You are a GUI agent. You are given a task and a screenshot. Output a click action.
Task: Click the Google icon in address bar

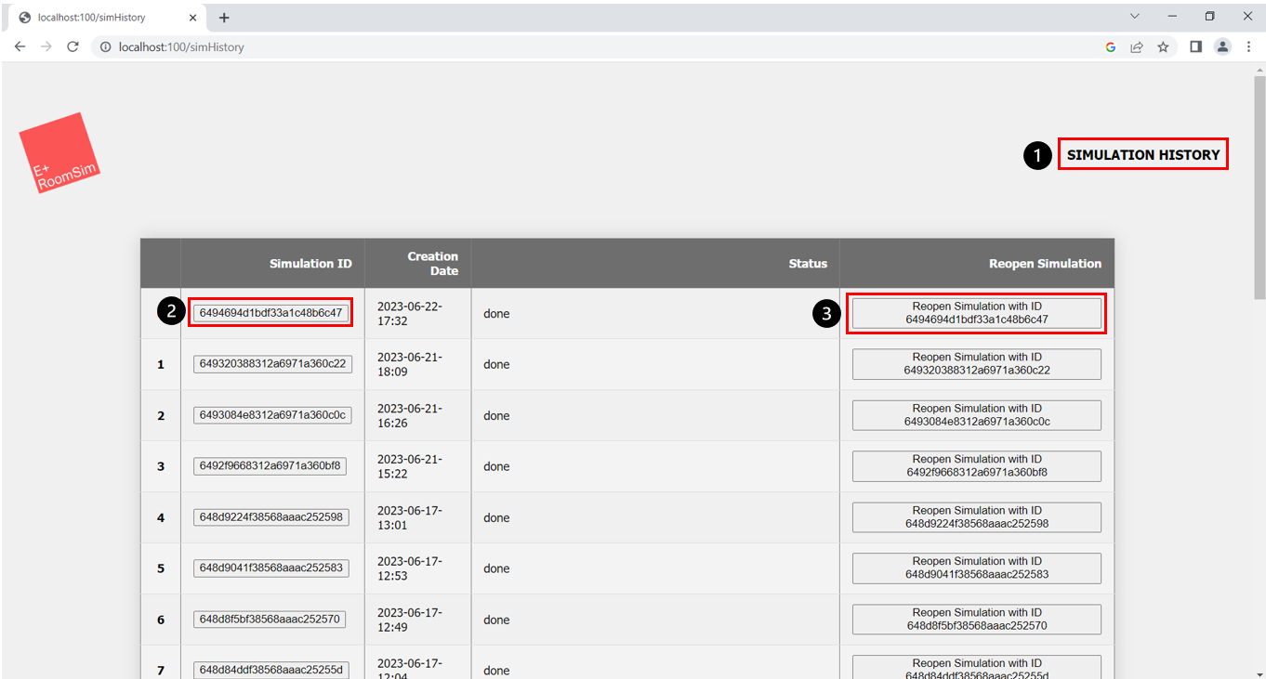[x=1110, y=46]
